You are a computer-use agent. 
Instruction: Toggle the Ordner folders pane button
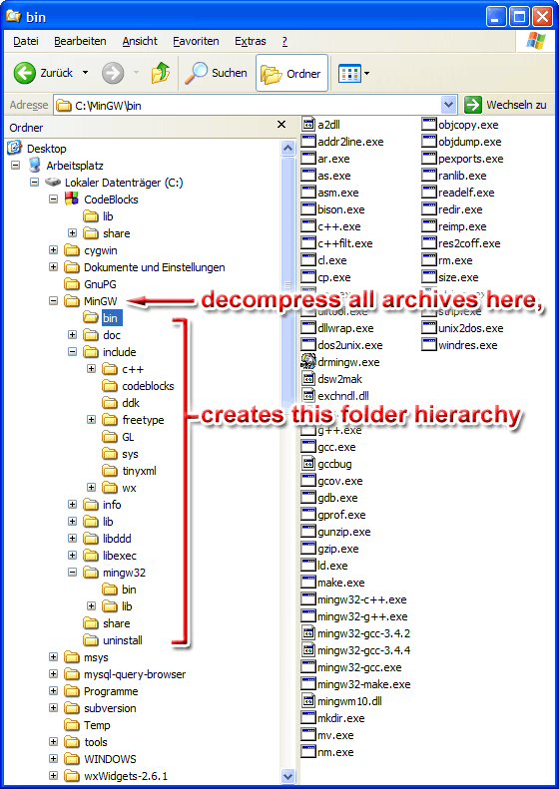(291, 74)
